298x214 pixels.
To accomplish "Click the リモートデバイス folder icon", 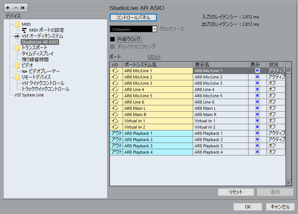I will [17, 77].
